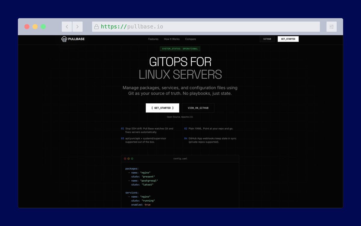
Task: Open the browser controls icon on the right
Action: pos(332,27)
